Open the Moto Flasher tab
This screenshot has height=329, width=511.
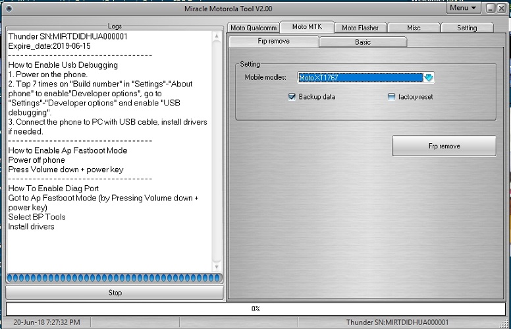(x=360, y=28)
